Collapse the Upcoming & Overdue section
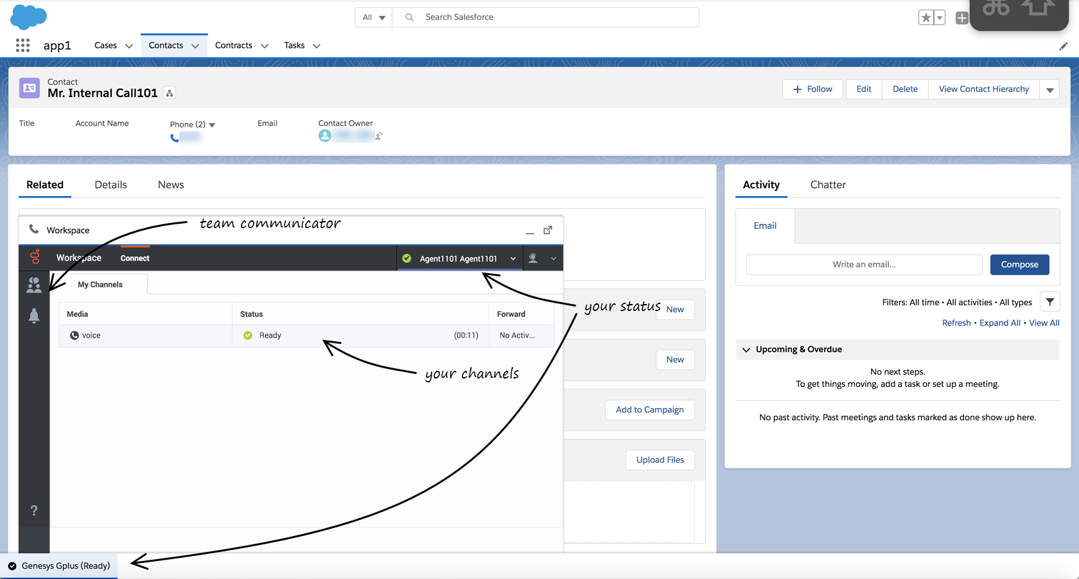This screenshot has width=1079, height=579. (746, 350)
